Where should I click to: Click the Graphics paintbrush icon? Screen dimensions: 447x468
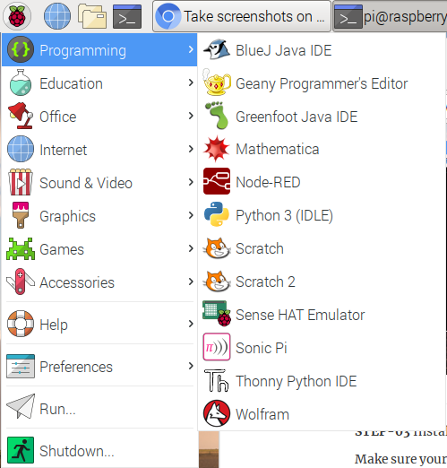(x=21, y=215)
